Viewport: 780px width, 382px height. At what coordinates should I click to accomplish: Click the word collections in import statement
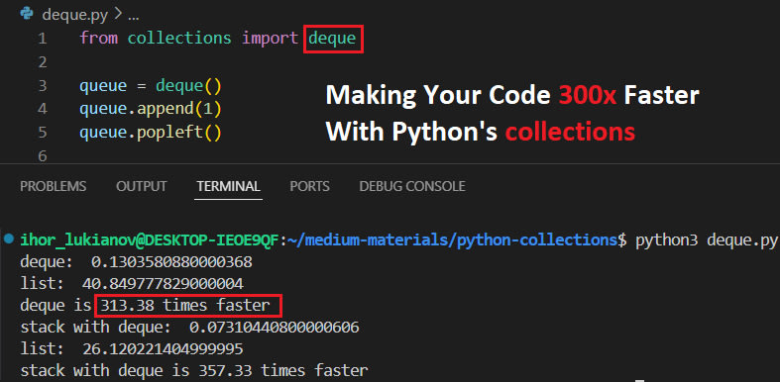179,39
